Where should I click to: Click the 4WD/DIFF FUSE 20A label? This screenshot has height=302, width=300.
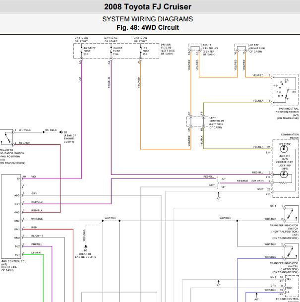(x=89, y=51)
